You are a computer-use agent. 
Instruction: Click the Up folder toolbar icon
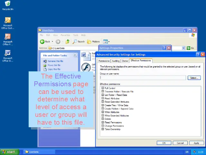pyautogui.click(x=68, y=42)
